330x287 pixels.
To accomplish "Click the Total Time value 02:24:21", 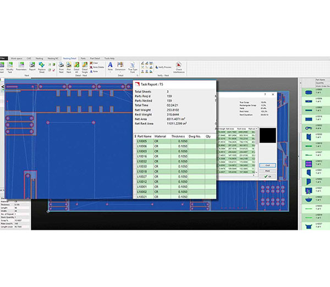I will (x=172, y=105).
